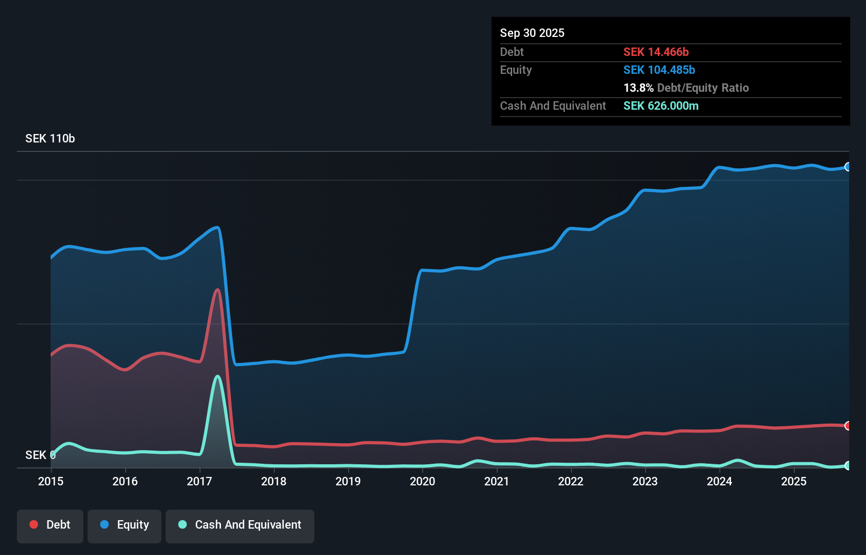Image resolution: width=866 pixels, height=555 pixels.
Task: Click the 2017 x-axis label
Action: click(199, 481)
